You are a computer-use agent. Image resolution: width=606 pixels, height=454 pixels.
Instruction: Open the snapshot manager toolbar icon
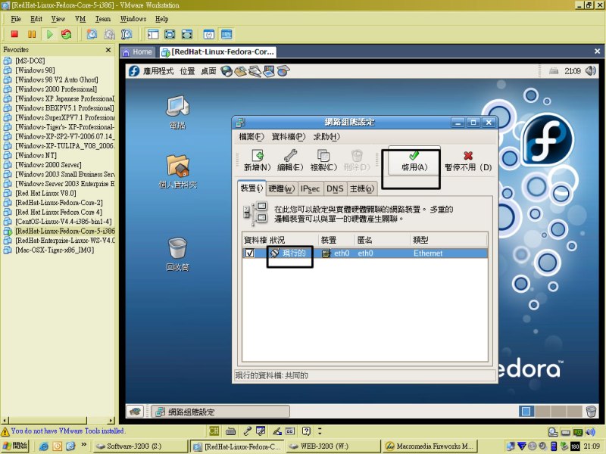click(127, 34)
